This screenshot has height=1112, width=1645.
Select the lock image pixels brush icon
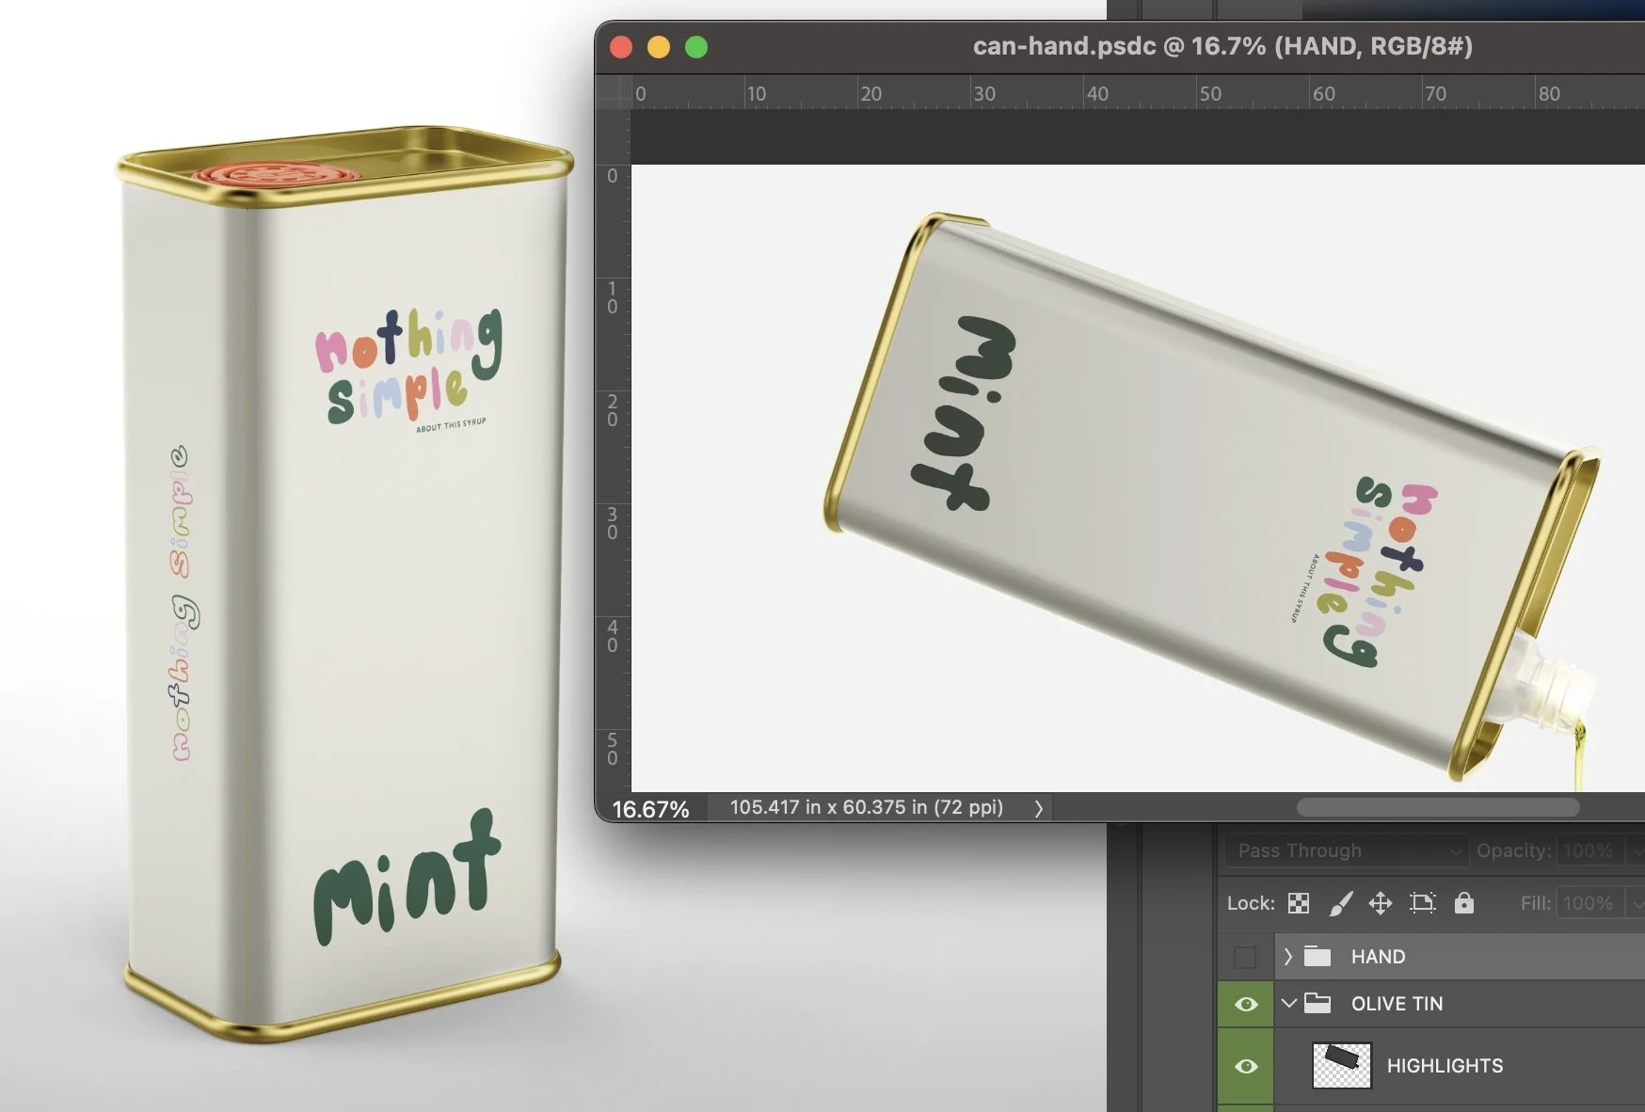coord(1339,903)
